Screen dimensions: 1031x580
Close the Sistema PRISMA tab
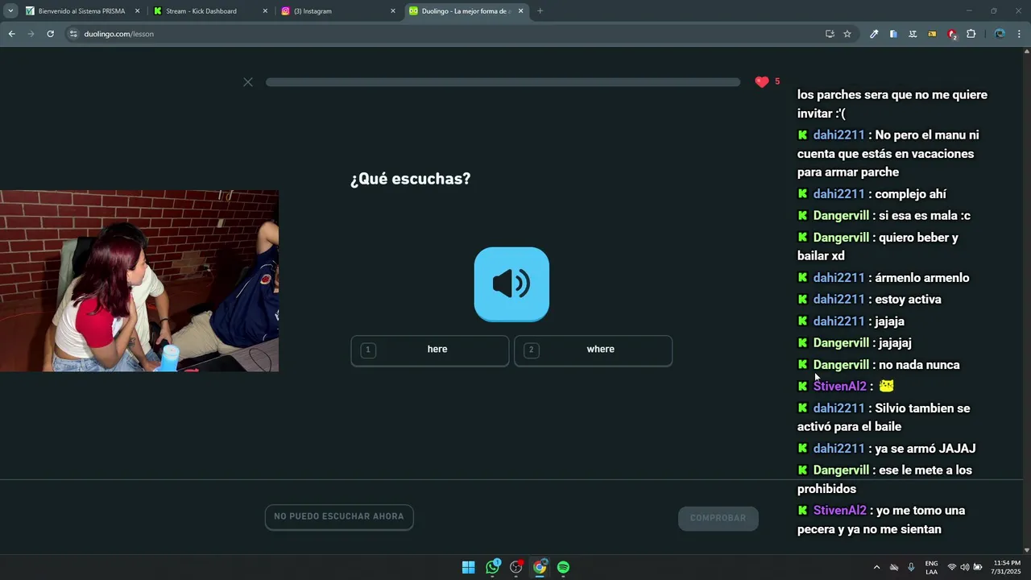tap(137, 11)
